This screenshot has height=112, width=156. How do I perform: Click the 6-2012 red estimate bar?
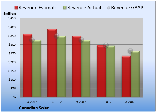52,63
